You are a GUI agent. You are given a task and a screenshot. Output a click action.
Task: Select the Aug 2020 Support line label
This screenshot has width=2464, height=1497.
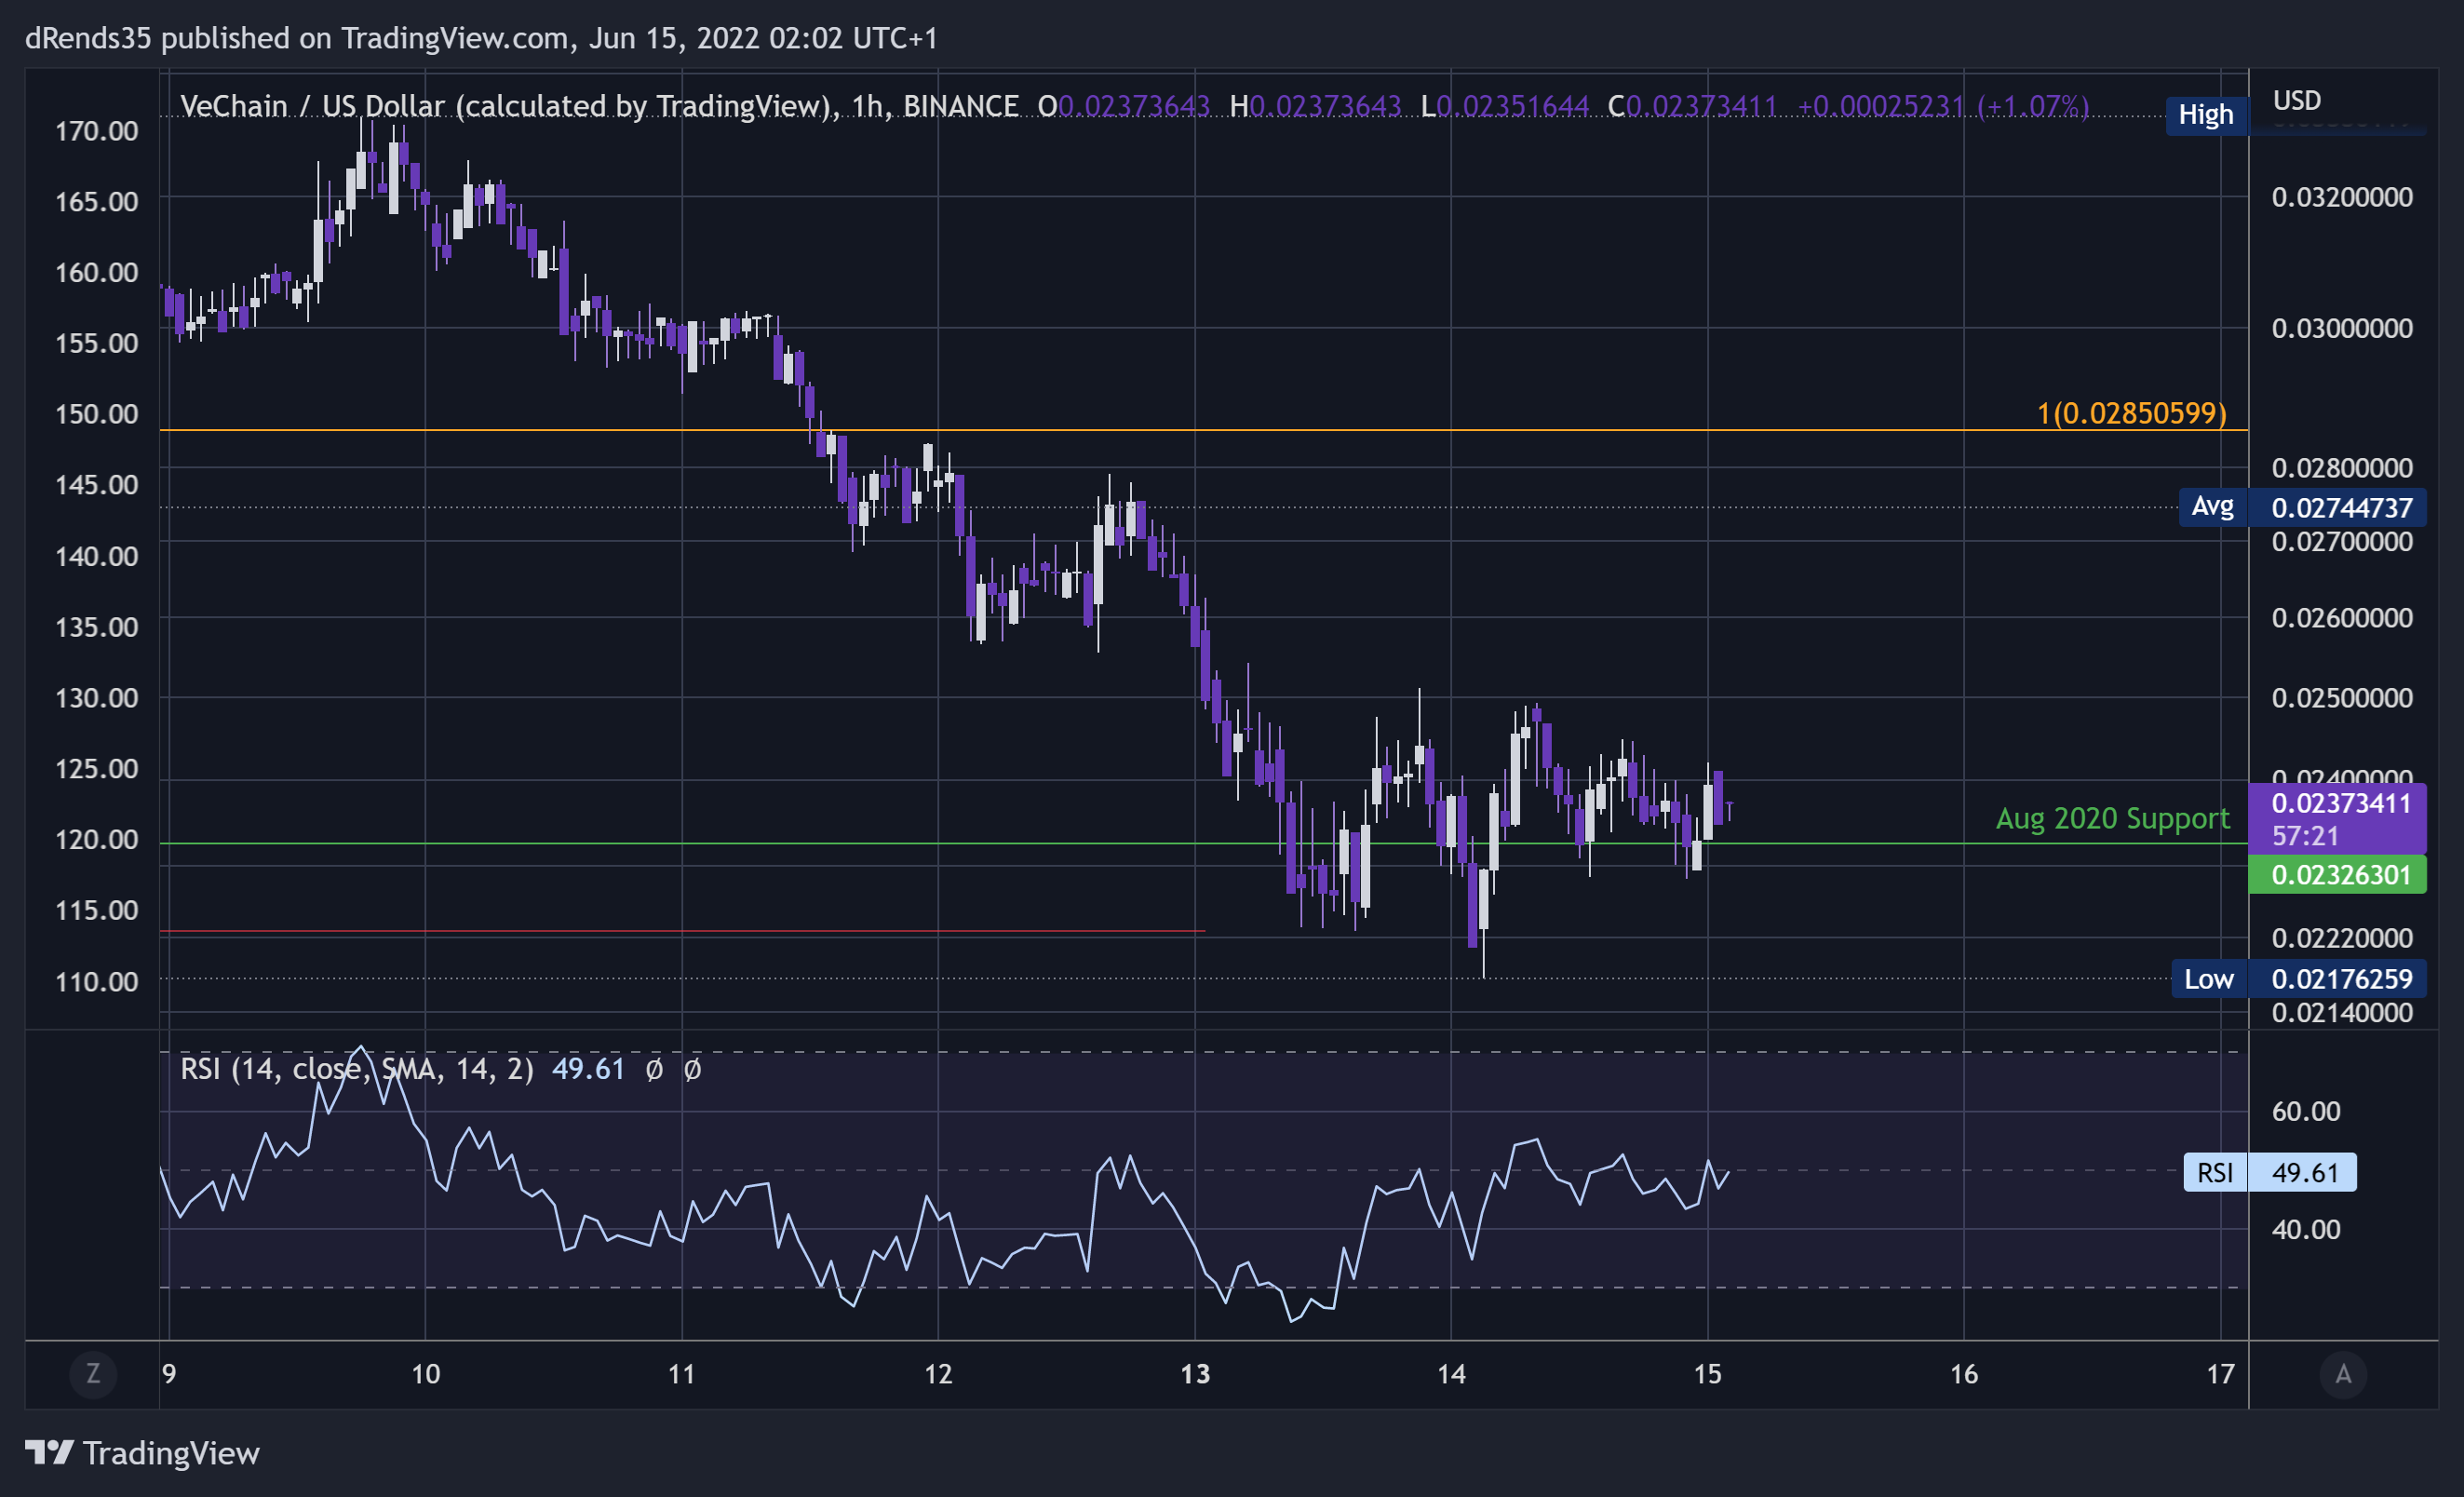click(x=2112, y=819)
